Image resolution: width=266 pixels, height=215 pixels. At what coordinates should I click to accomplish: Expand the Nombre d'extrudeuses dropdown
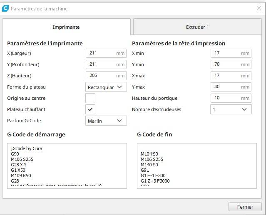coord(231,109)
